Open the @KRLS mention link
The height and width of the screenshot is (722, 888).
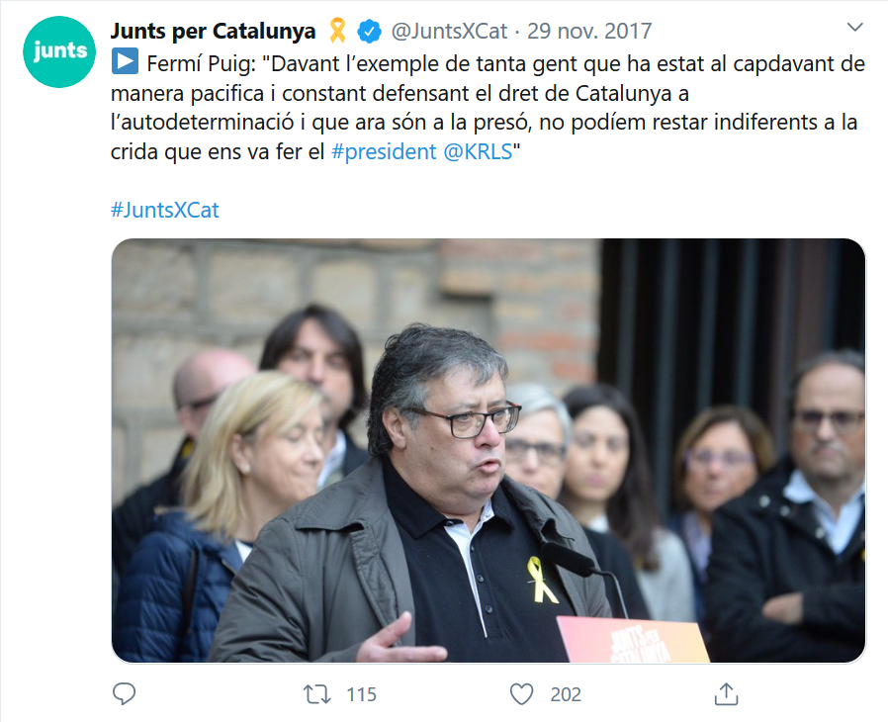coord(478,151)
